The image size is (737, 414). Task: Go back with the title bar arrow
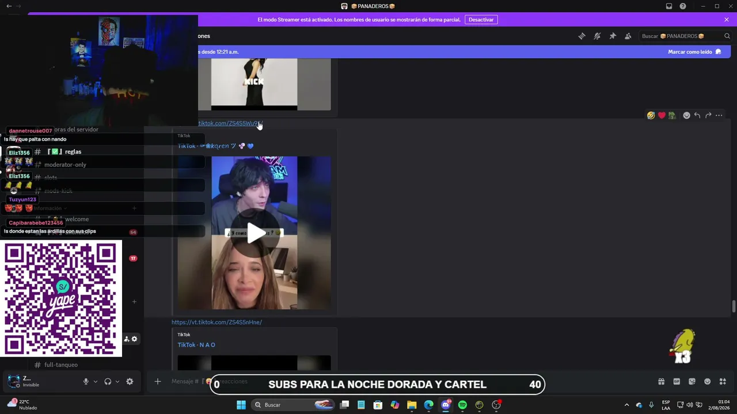(x=9, y=6)
